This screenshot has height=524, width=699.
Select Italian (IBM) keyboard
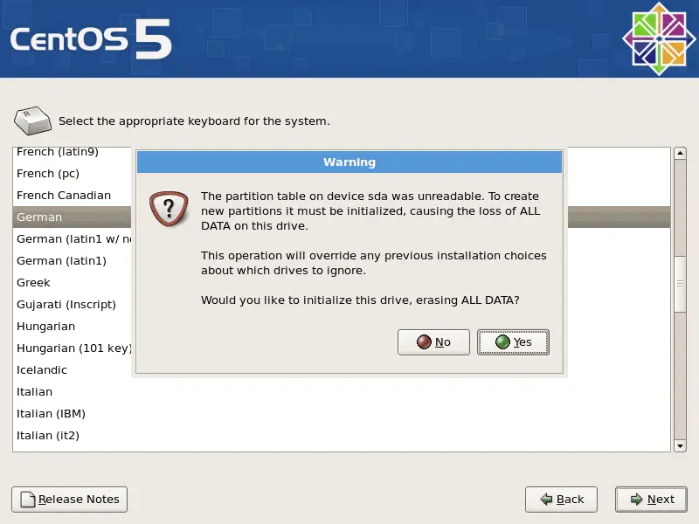[x=342, y=413]
